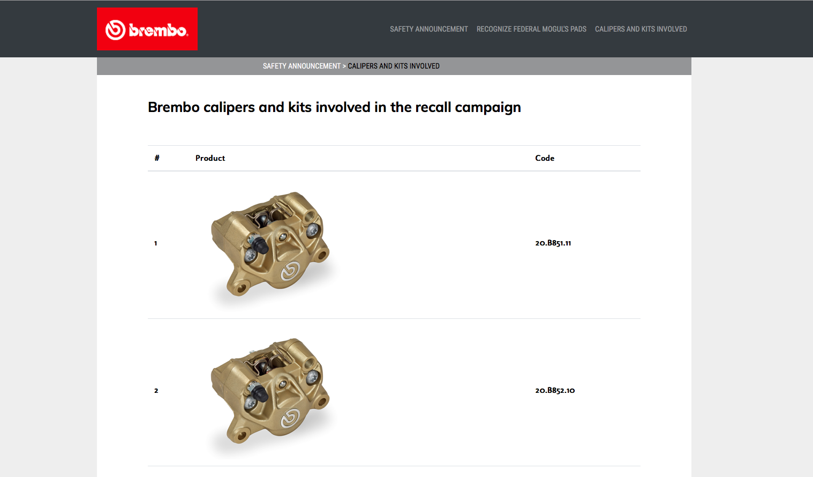The height and width of the screenshot is (477, 813).
Task: Click Calipers and Kits Involved breadcrumb text
Action: pyautogui.click(x=394, y=66)
